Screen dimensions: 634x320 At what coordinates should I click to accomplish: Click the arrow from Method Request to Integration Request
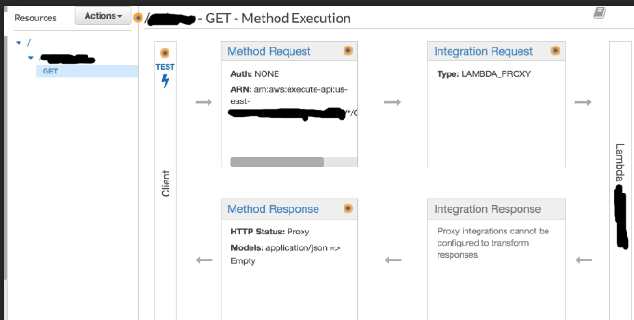[392, 102]
